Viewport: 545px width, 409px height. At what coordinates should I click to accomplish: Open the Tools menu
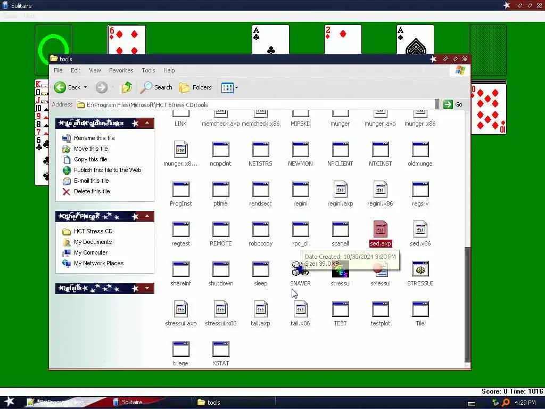(x=148, y=70)
